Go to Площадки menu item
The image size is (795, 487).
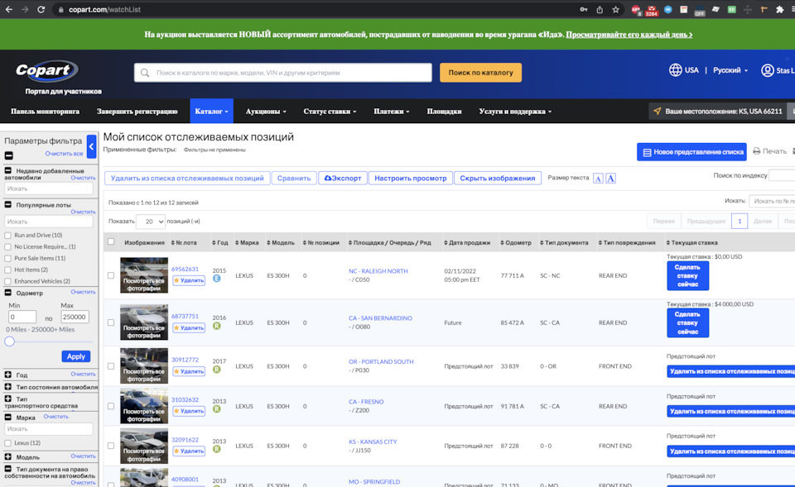click(444, 112)
